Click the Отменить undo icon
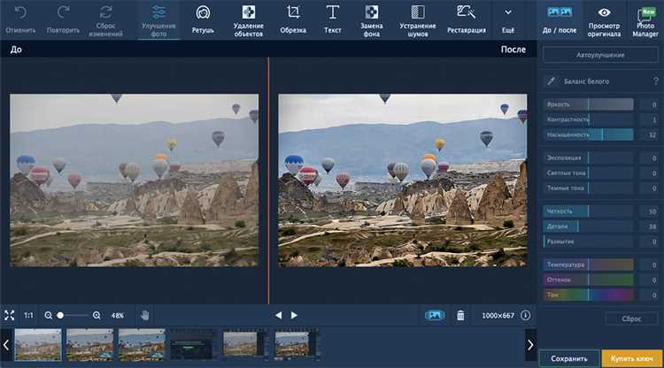 pyautogui.click(x=20, y=13)
